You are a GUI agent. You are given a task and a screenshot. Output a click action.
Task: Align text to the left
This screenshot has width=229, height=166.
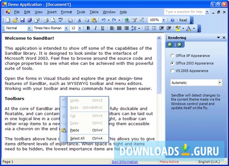(x=112, y=28)
